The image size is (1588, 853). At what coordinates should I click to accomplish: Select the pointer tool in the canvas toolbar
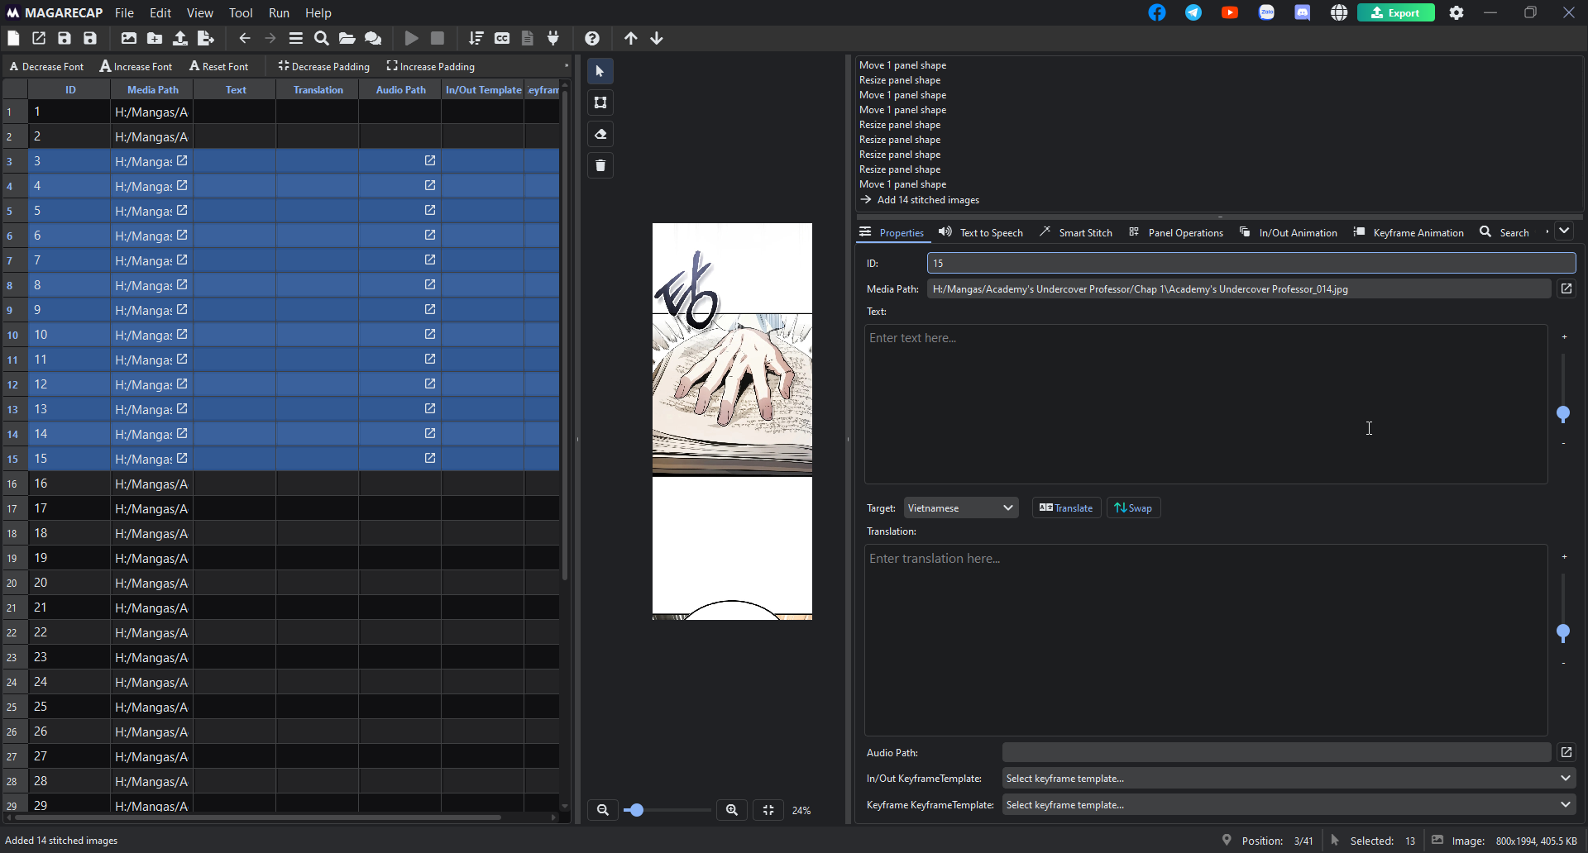(x=600, y=71)
